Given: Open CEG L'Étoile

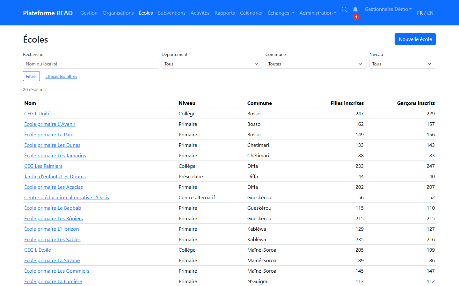Looking at the screenshot, I should pos(38,250).
